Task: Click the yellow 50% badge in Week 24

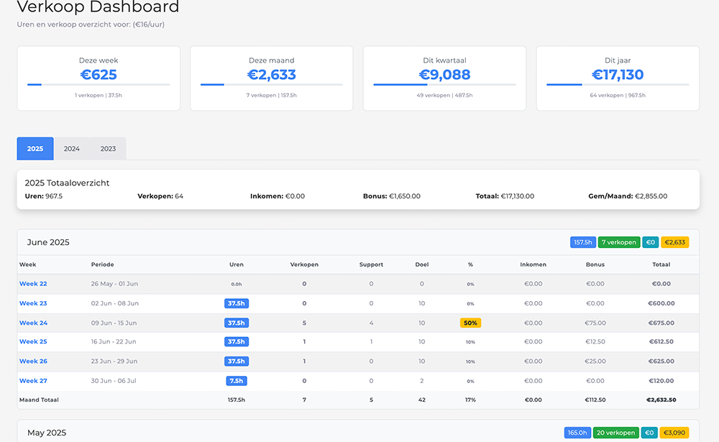Action: (x=470, y=323)
